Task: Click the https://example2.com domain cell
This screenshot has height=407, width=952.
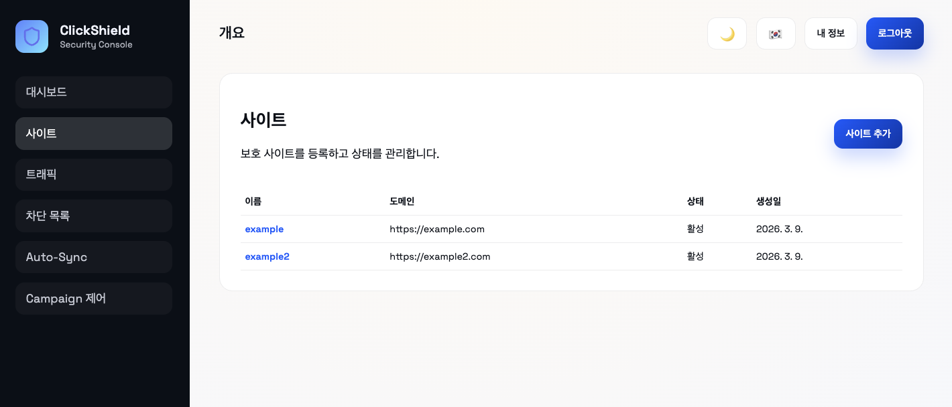Action: 440,256
